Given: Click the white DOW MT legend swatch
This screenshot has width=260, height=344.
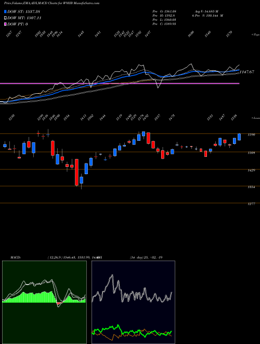Looking at the screenshot, I should [6, 18].
